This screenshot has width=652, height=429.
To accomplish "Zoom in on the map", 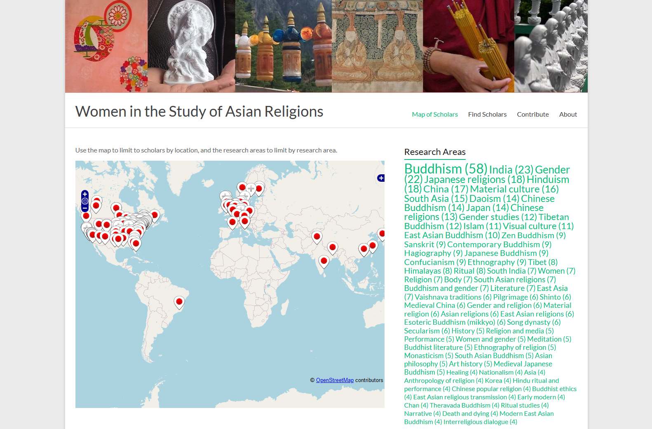I will (x=85, y=194).
